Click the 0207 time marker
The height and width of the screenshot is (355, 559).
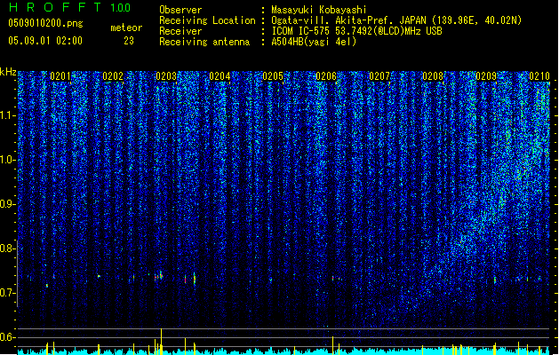[x=379, y=76]
